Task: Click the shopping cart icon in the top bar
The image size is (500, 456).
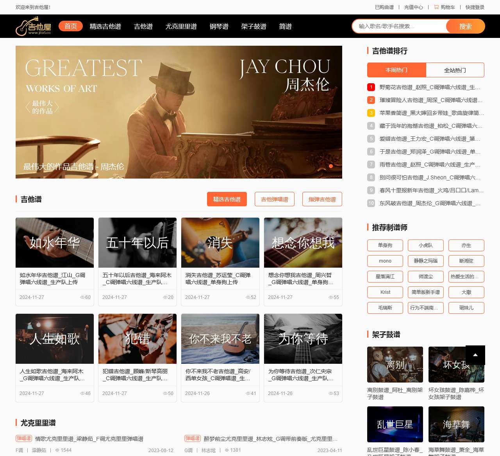Action: 436,7
